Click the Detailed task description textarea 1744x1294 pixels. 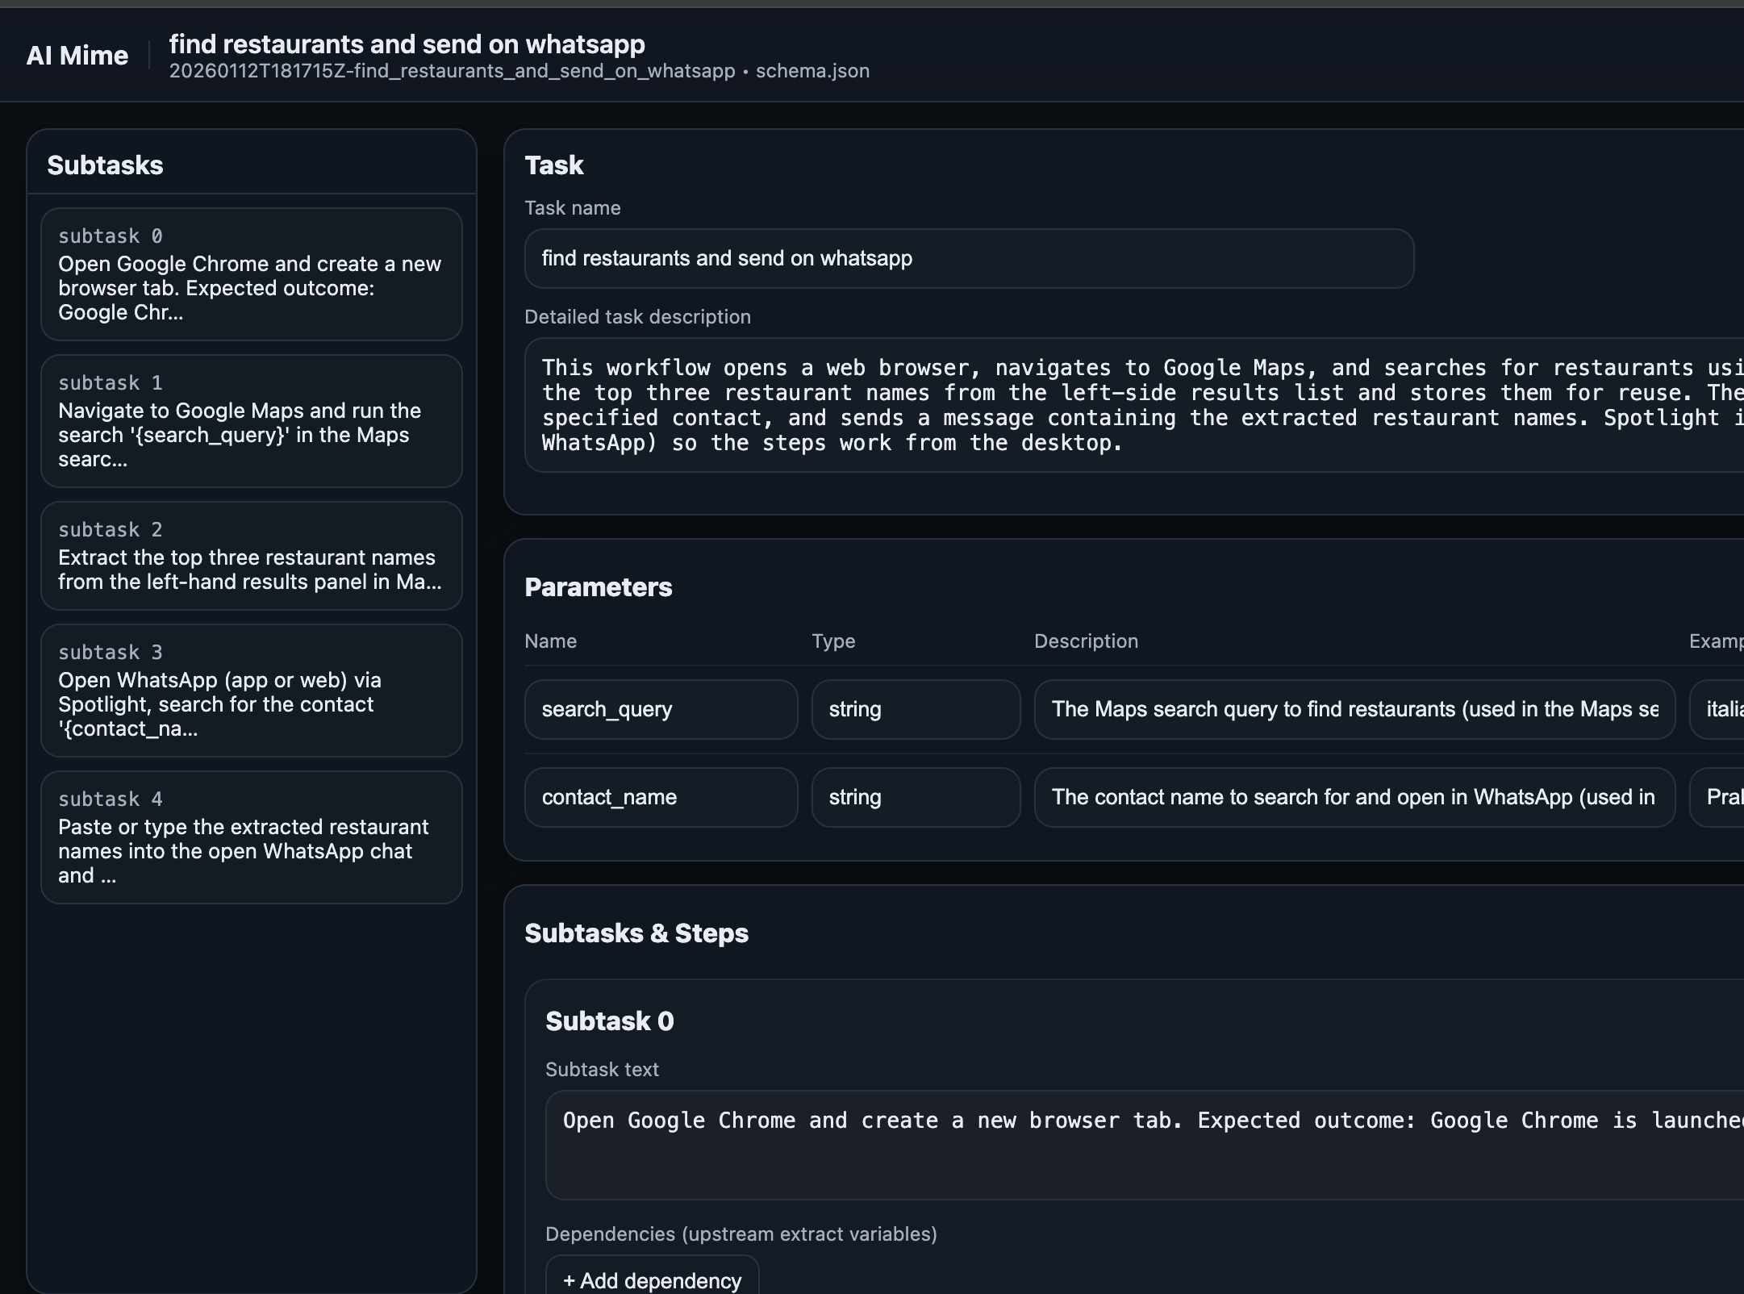(1129, 405)
